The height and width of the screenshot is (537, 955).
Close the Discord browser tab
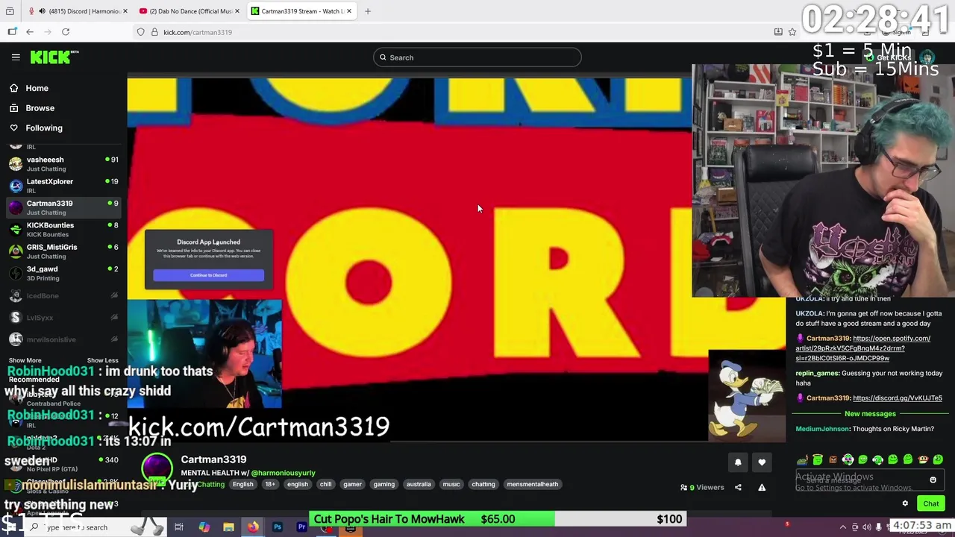pyautogui.click(x=125, y=11)
